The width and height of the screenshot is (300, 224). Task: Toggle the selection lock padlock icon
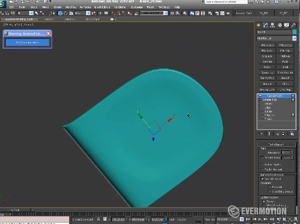click(99, 219)
